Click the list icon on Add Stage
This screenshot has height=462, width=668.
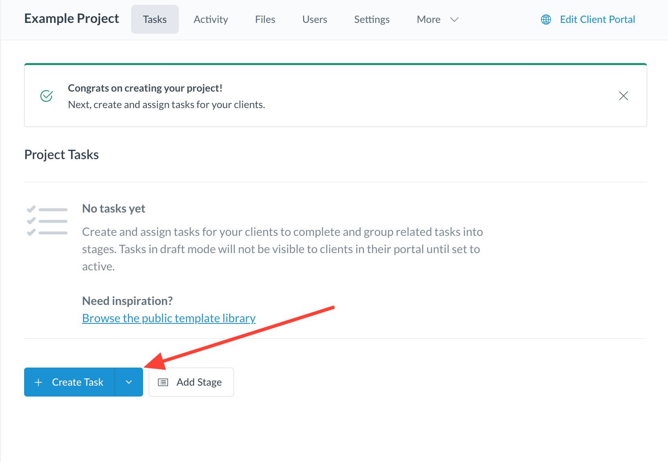[x=163, y=382]
